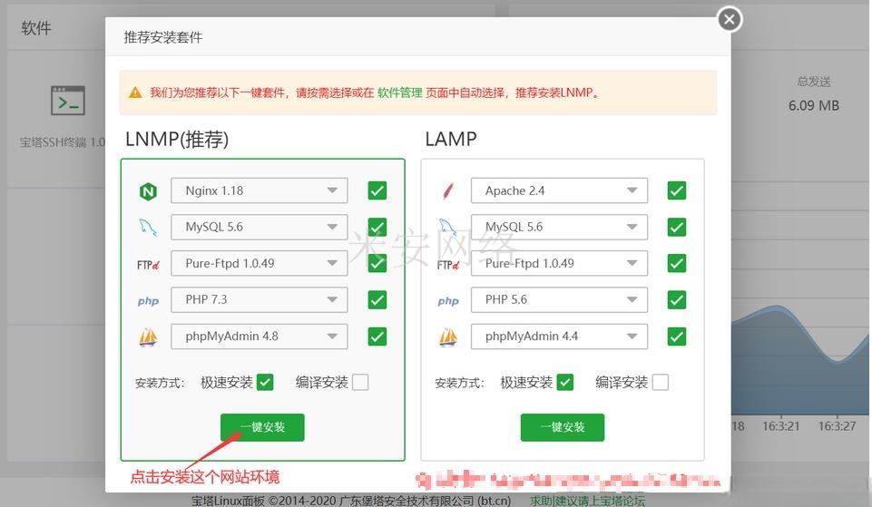The height and width of the screenshot is (507, 872).
Task: Click the FTPd icon in LAMP
Action: (448, 265)
